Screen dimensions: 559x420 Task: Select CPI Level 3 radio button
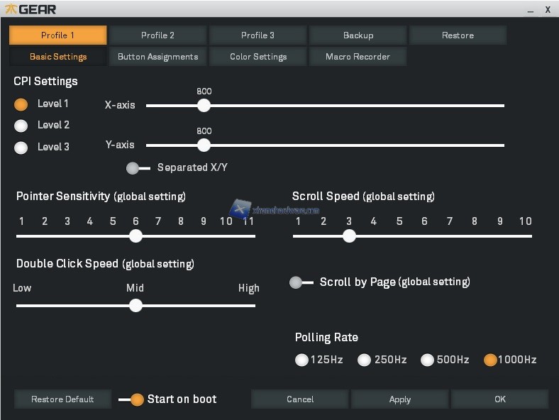tap(21, 148)
